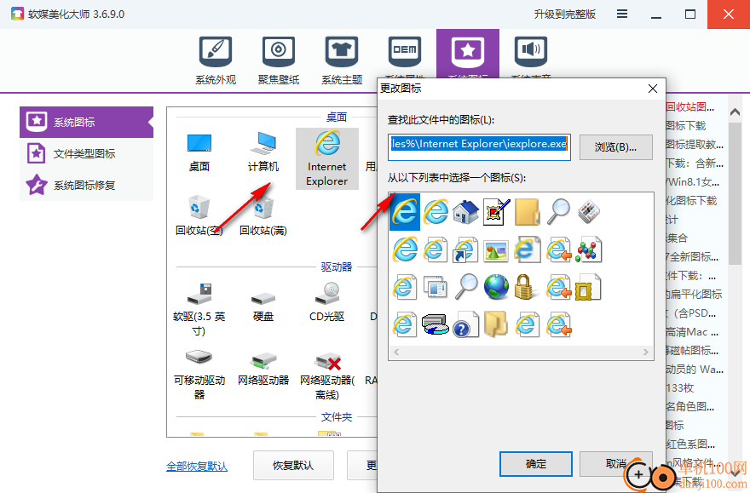
Task: Select the 计算机 computer icon item
Action: pyautogui.click(x=263, y=153)
